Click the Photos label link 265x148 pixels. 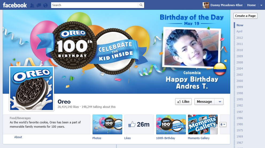(97, 138)
